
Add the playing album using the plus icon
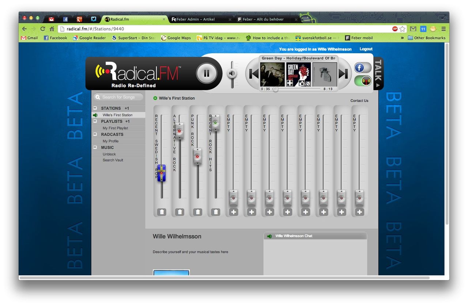click(290, 83)
